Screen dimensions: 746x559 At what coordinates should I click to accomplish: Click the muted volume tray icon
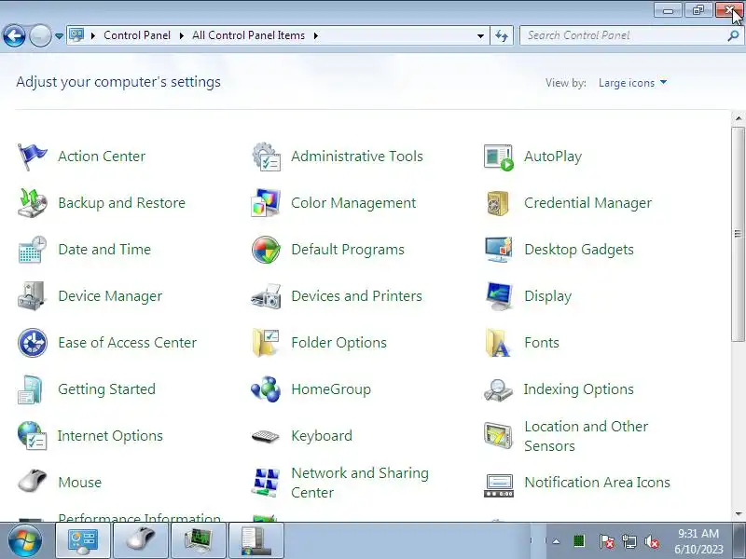point(651,541)
